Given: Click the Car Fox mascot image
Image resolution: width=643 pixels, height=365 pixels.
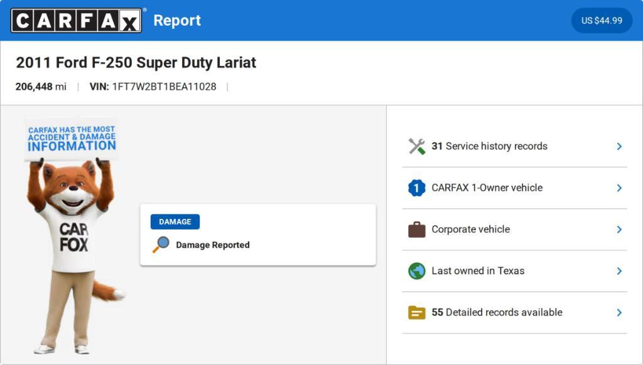Looking at the screenshot, I should tap(72, 251).
